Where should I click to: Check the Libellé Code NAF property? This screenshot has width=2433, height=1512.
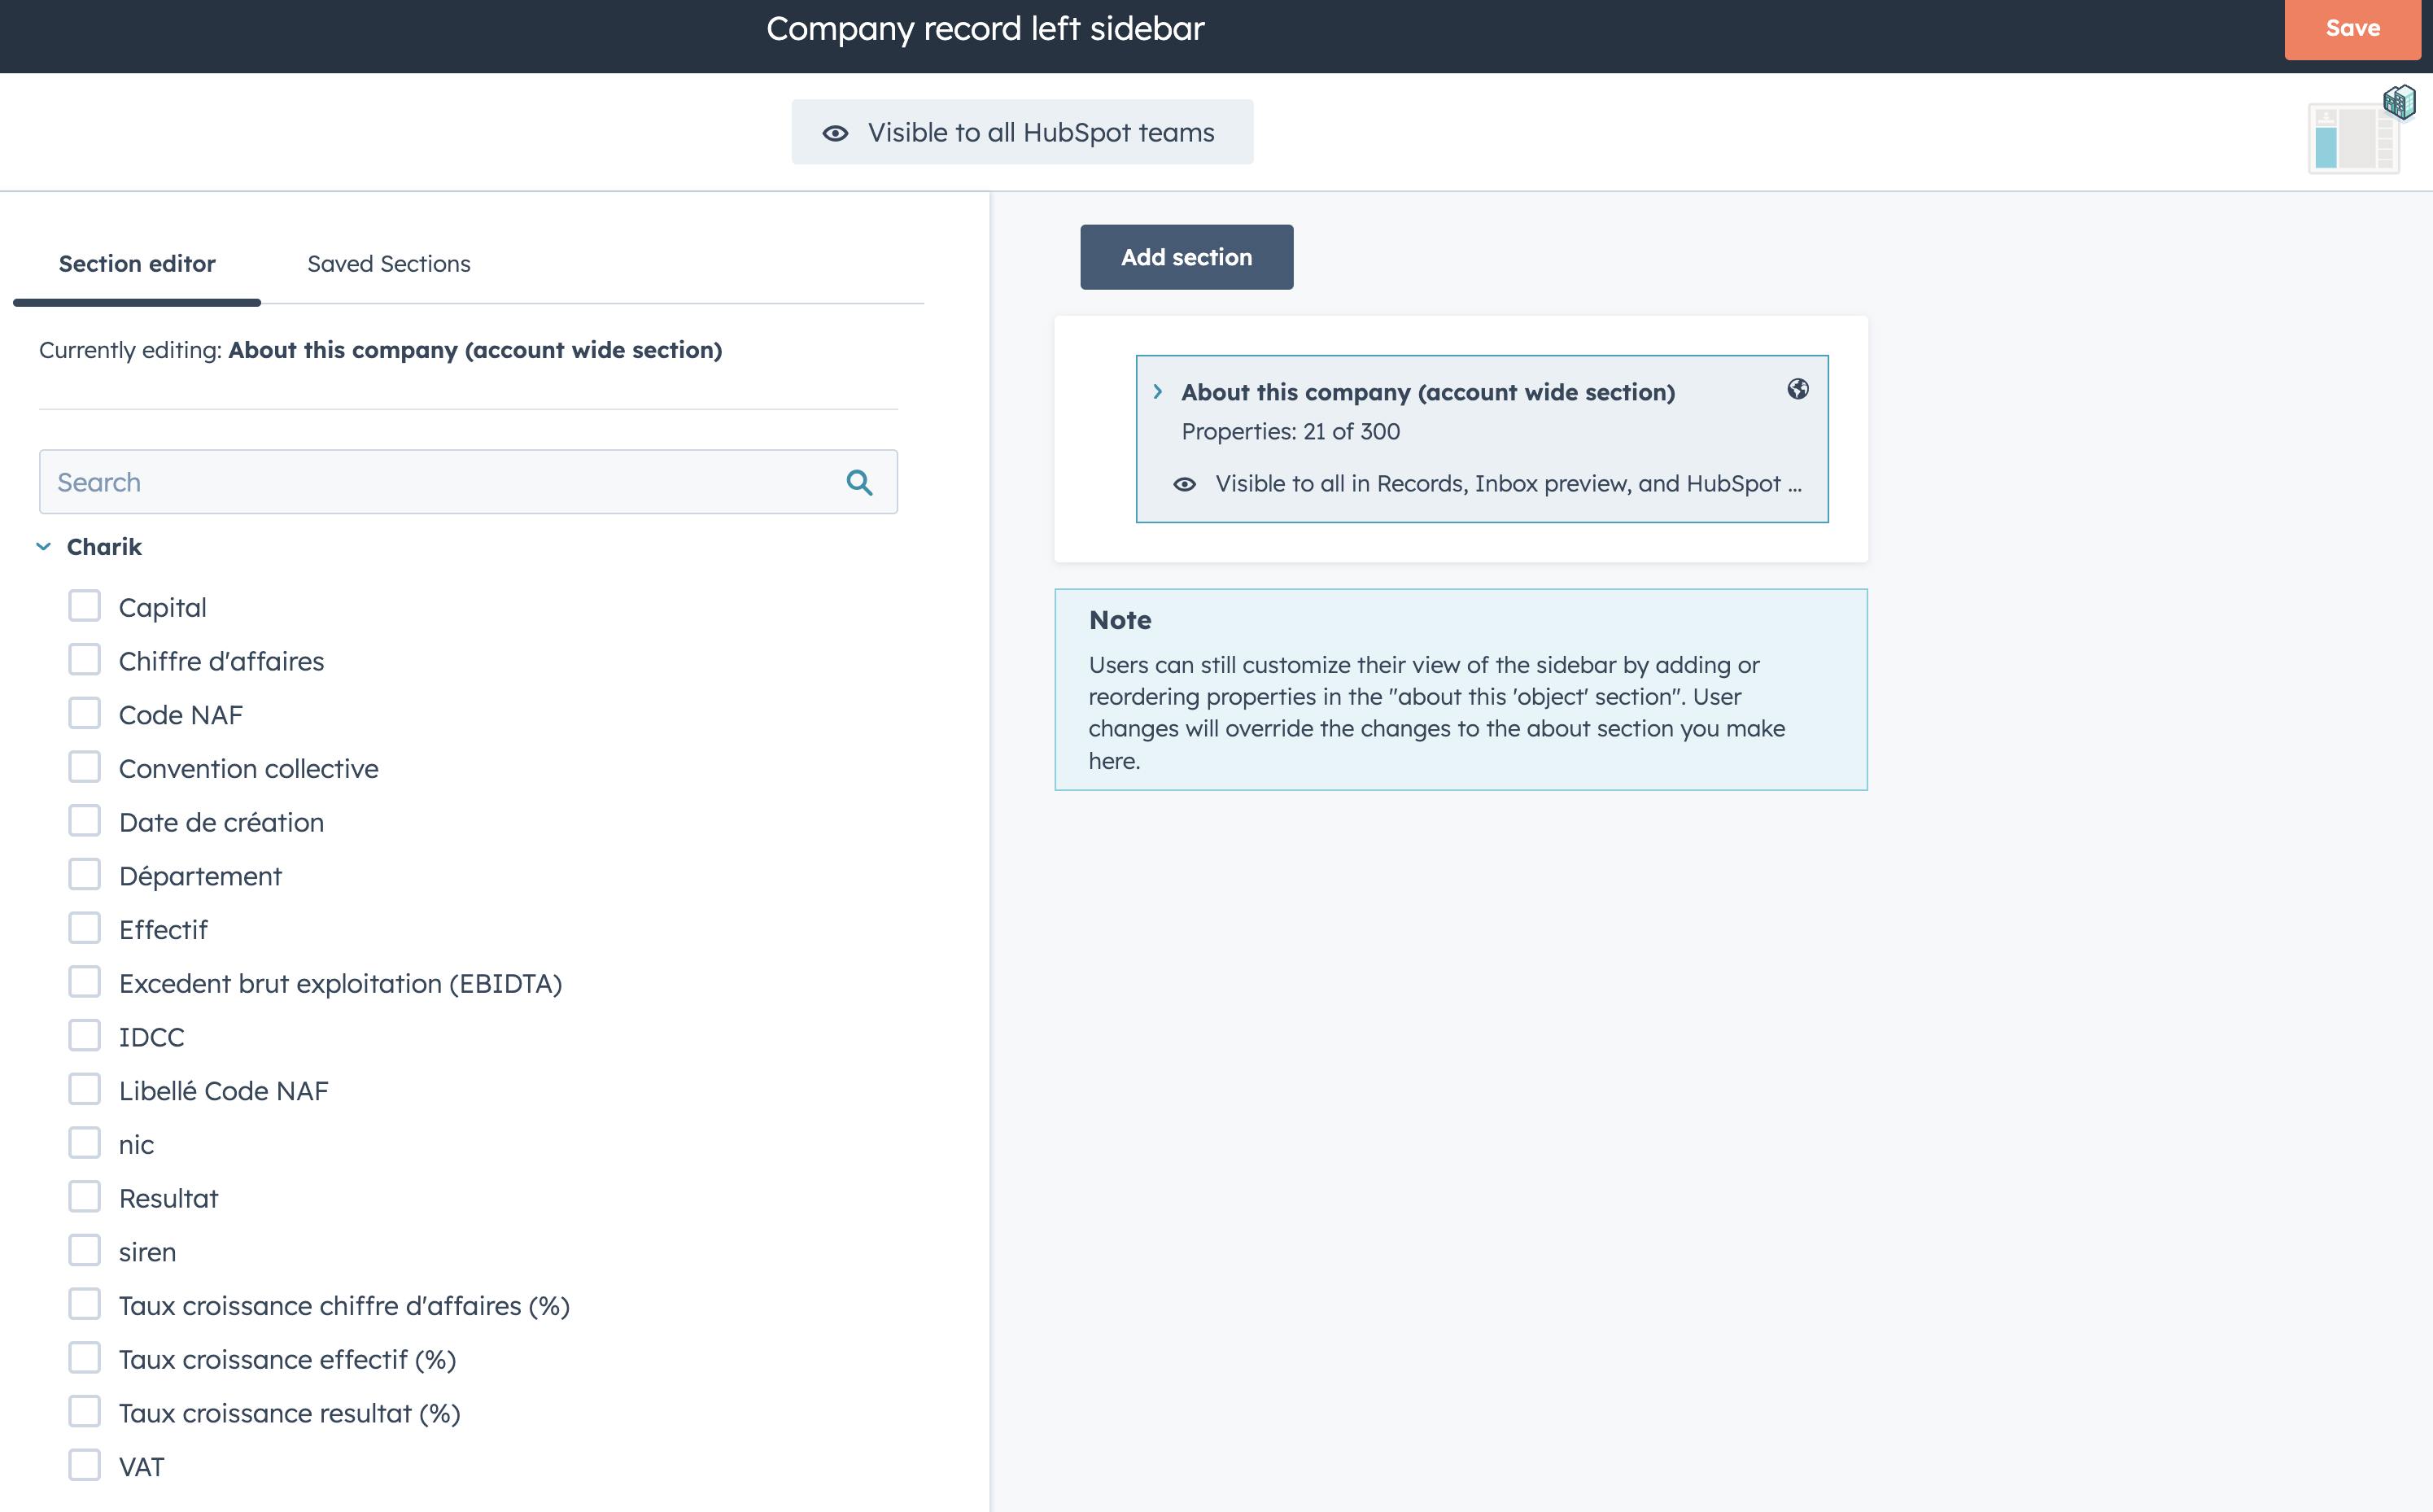[85, 1090]
